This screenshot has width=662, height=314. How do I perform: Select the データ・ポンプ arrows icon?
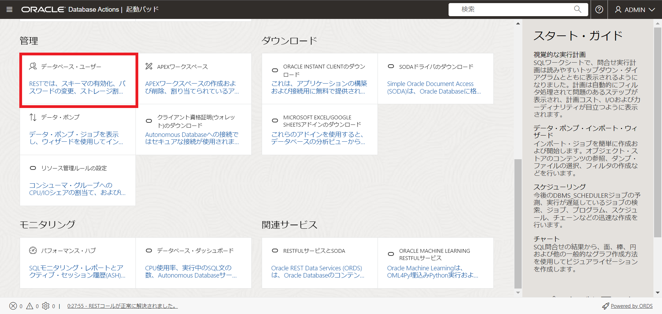pyautogui.click(x=33, y=117)
